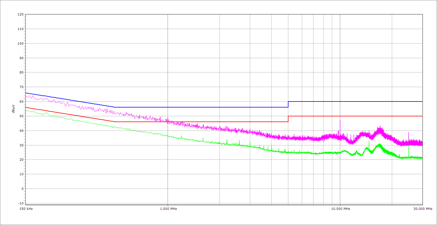Select the "10.000 MHz" x-axis label

click(x=341, y=209)
